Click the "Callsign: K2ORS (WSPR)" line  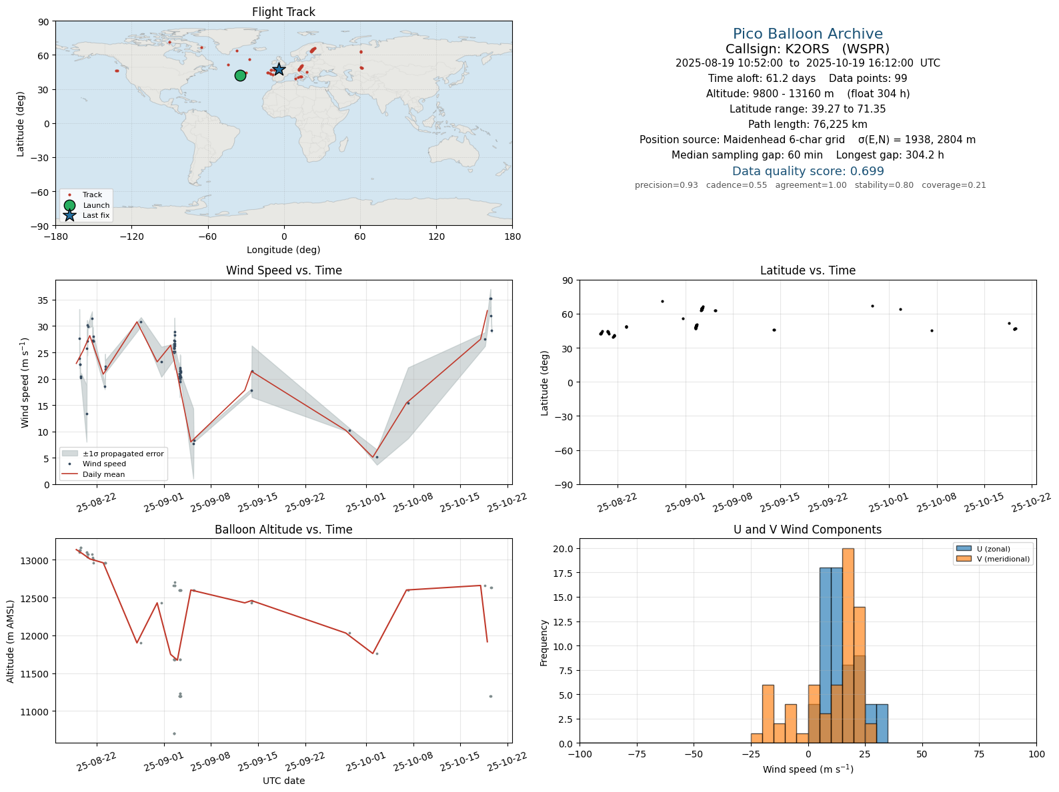click(808, 49)
